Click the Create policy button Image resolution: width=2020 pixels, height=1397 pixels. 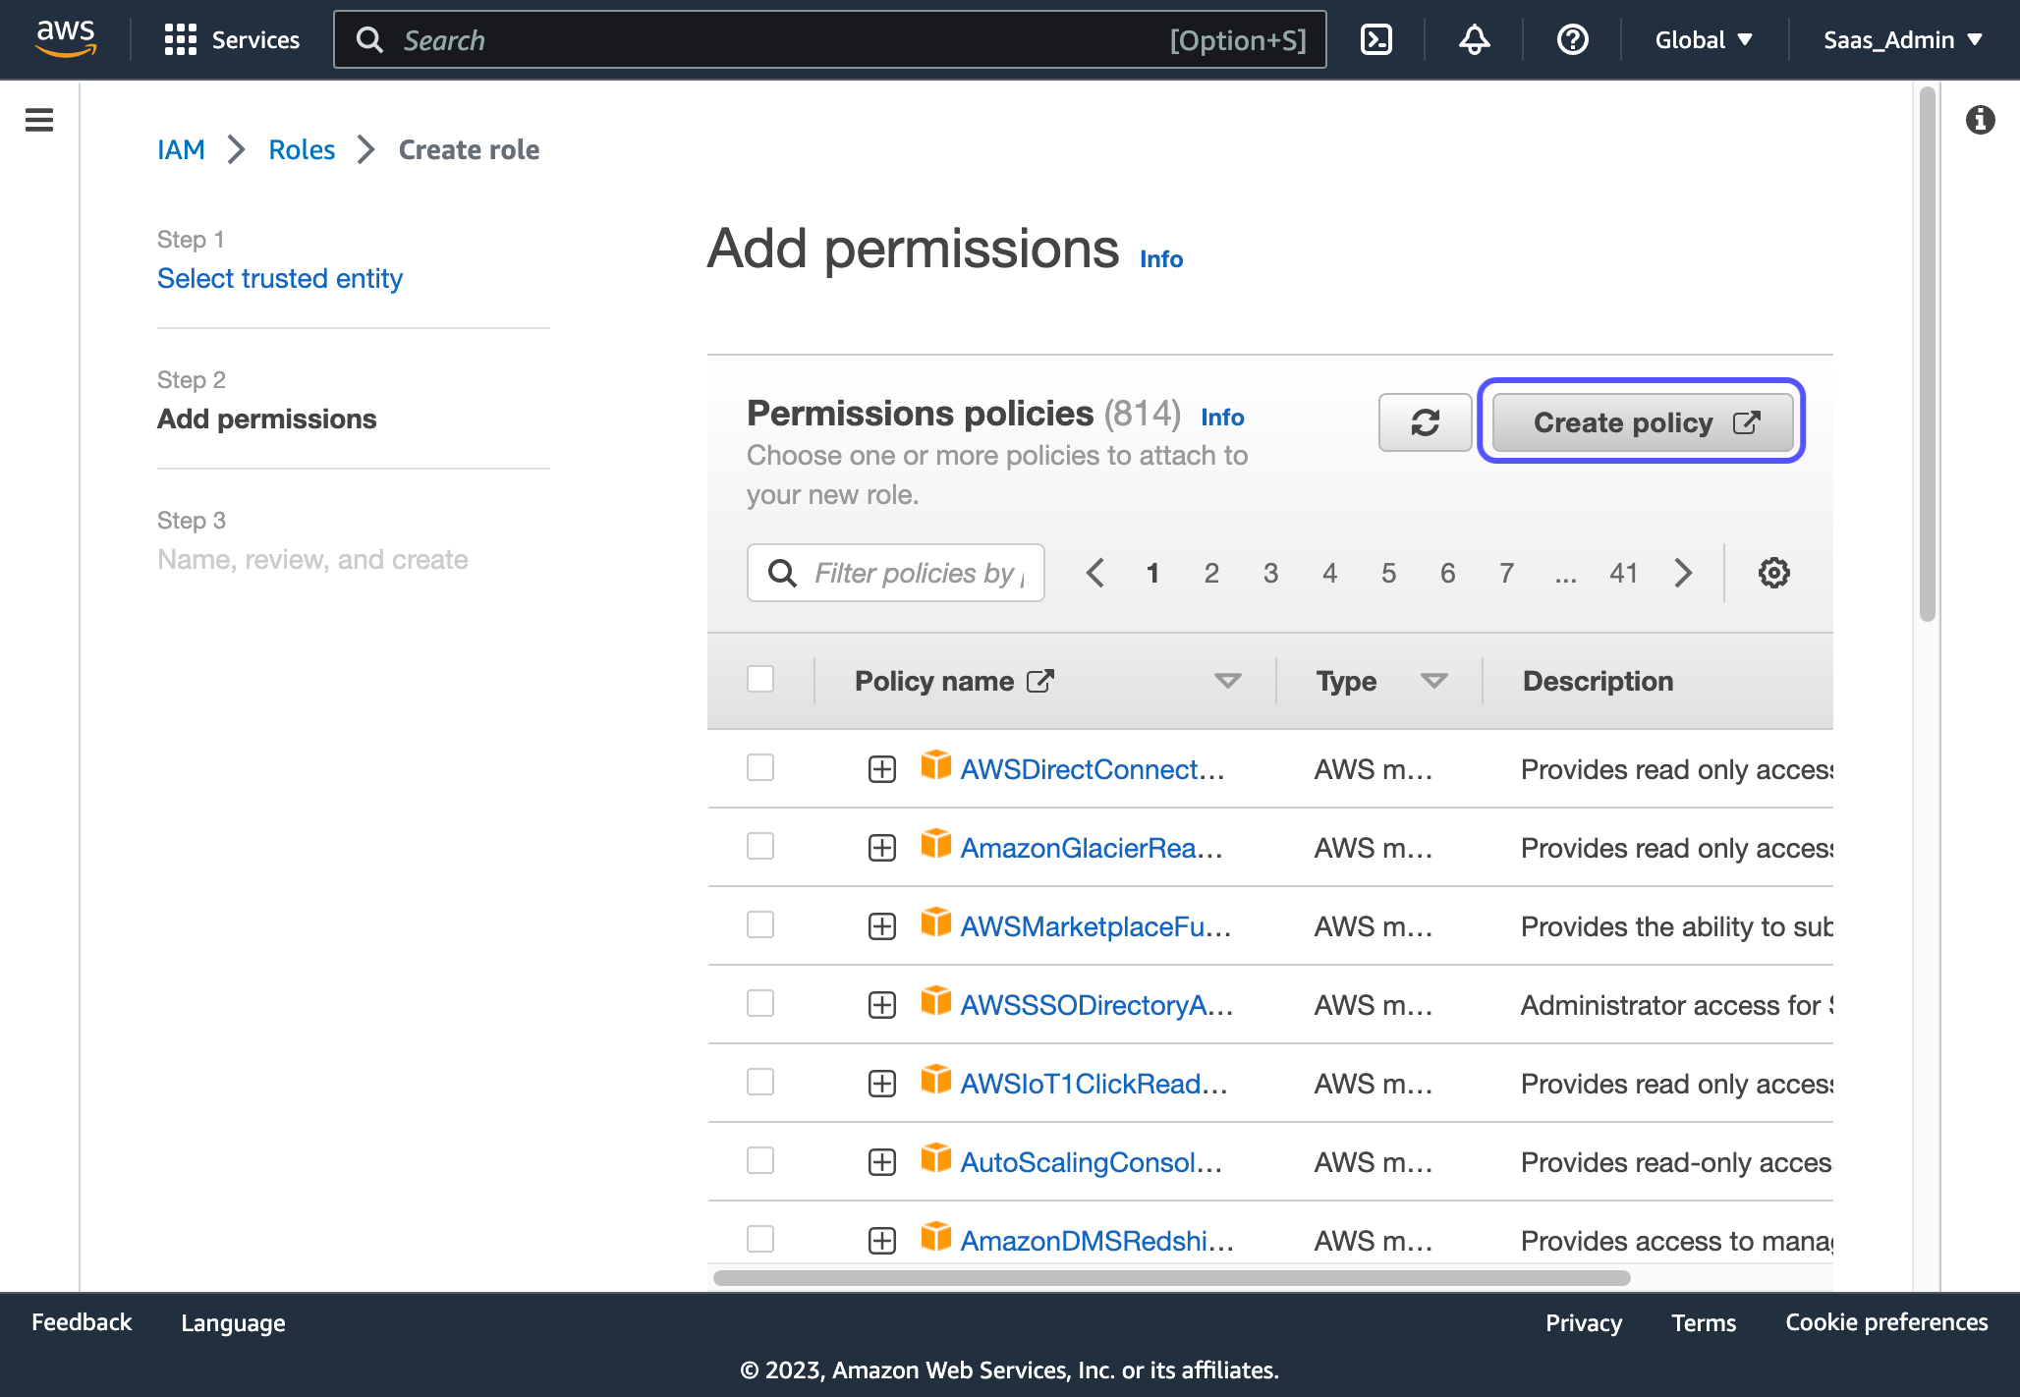click(1642, 422)
